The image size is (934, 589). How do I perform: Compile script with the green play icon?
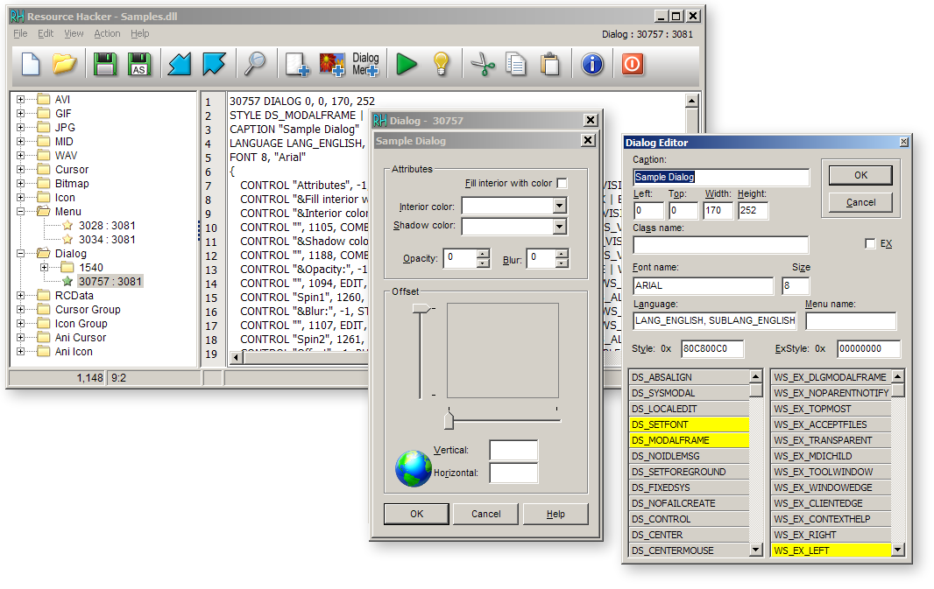pyautogui.click(x=407, y=64)
